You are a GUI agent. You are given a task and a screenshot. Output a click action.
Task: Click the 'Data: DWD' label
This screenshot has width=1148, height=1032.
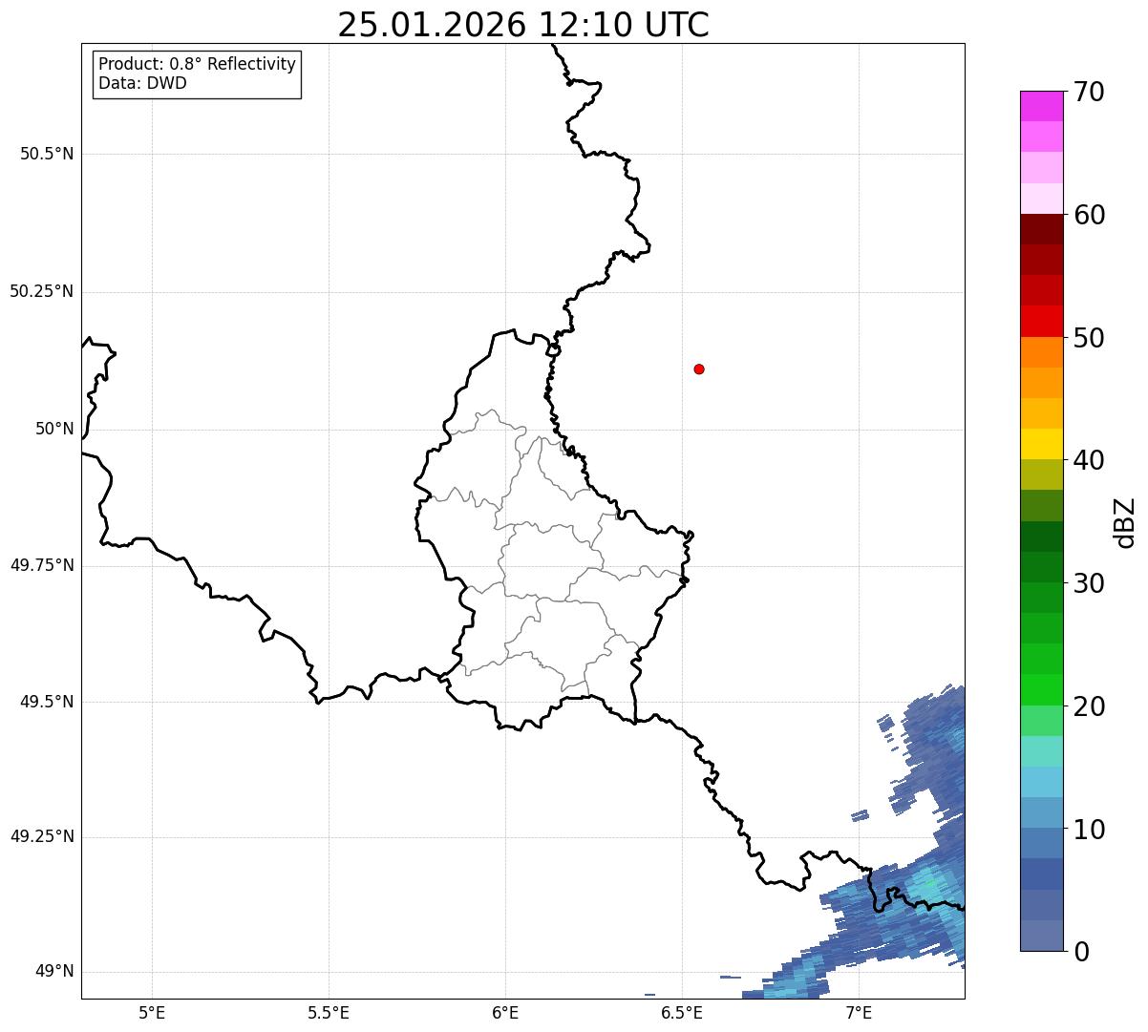click(x=143, y=83)
